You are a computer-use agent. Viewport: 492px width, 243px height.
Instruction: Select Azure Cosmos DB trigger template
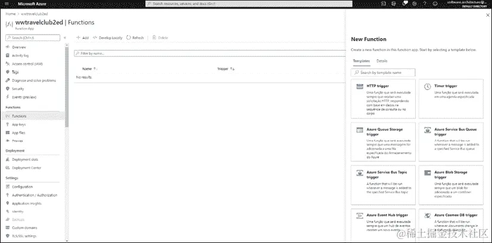tap(451, 225)
